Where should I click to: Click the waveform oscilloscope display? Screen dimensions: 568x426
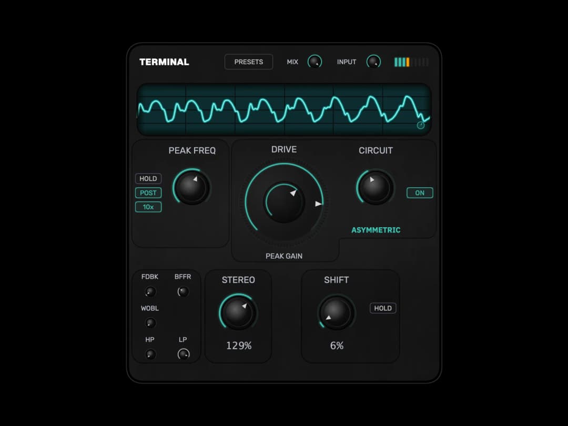(284, 109)
